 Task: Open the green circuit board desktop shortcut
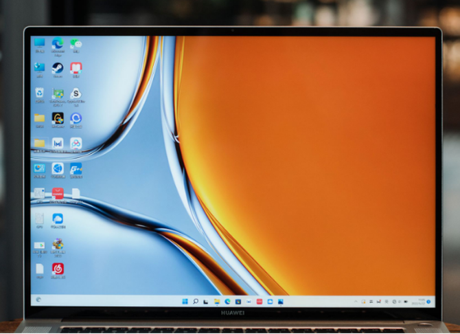click(58, 93)
